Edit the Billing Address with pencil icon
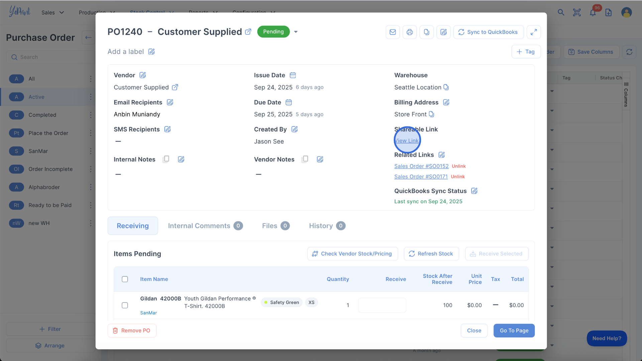This screenshot has width=642, height=361. point(446,102)
